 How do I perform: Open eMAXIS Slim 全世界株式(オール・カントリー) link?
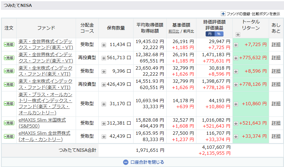click(x=44, y=136)
